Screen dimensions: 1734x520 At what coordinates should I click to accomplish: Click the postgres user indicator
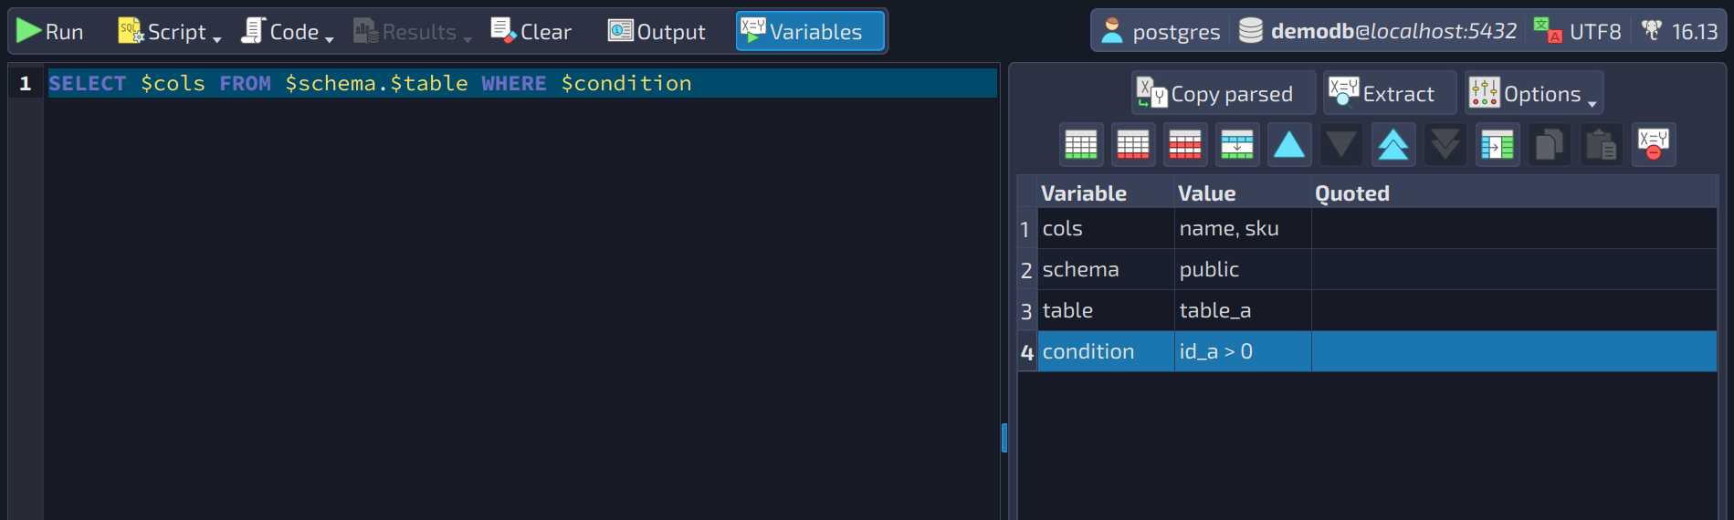[x=1161, y=31]
